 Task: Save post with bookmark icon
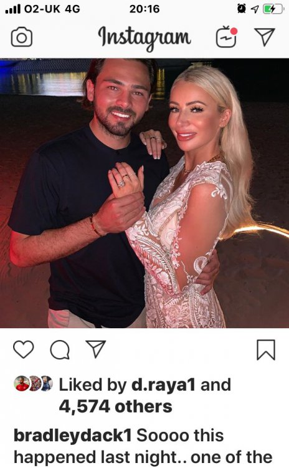pos(266,349)
